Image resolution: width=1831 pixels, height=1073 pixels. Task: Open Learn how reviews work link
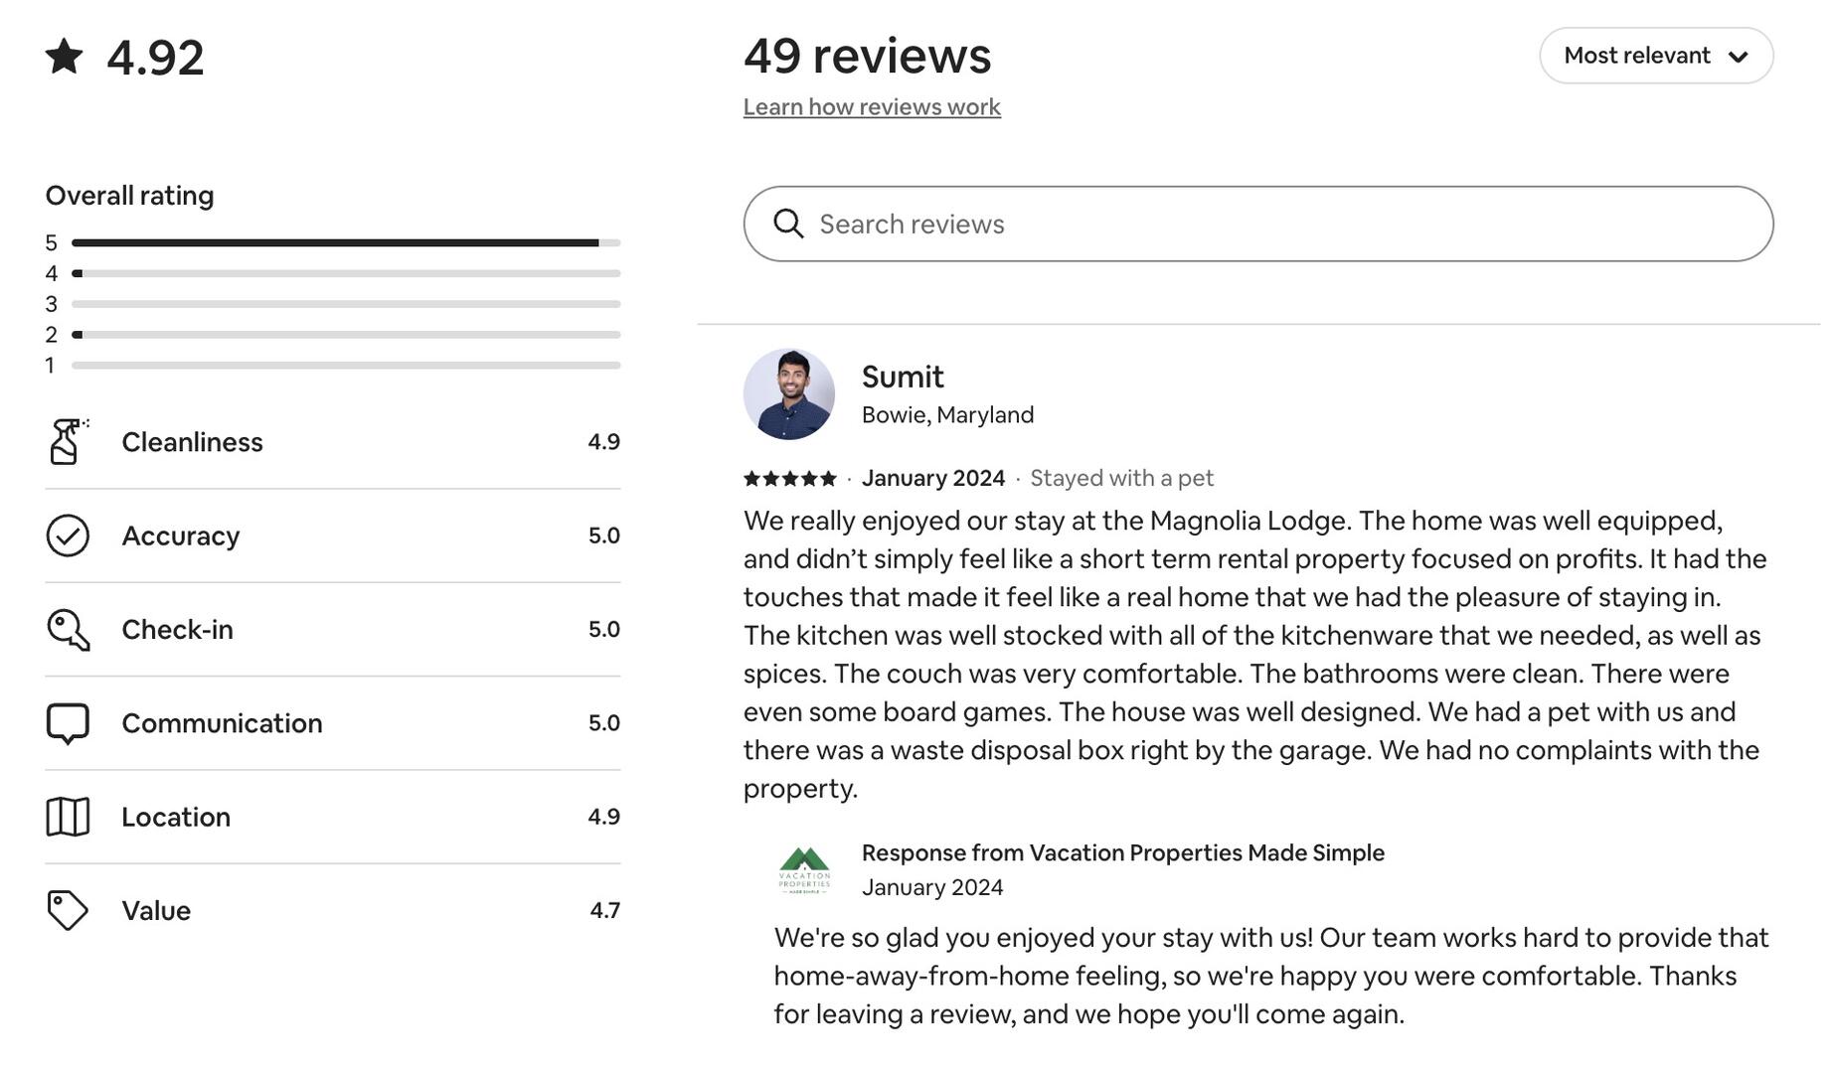tap(872, 107)
